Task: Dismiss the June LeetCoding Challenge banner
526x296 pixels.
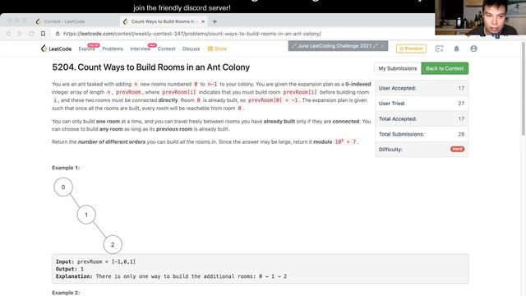Action: pyautogui.click(x=382, y=46)
